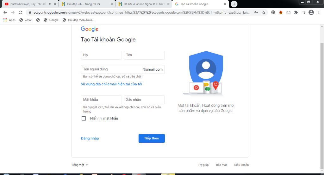Viewport: 324px width, 175px height.
Task: Click the Mật khẩu password field
Action: (101, 100)
